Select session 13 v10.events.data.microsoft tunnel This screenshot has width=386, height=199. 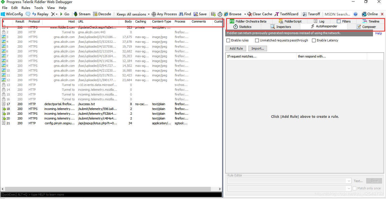[x=111, y=85]
